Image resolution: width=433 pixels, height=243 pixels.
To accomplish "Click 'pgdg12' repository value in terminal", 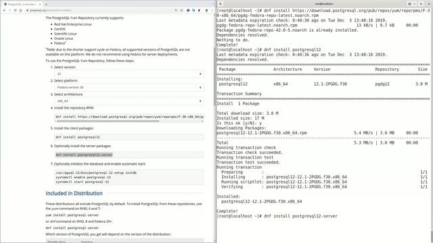I will pyautogui.click(x=382, y=84).
